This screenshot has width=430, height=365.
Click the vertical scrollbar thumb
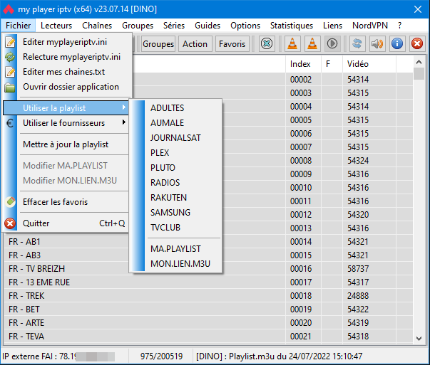coord(419,74)
